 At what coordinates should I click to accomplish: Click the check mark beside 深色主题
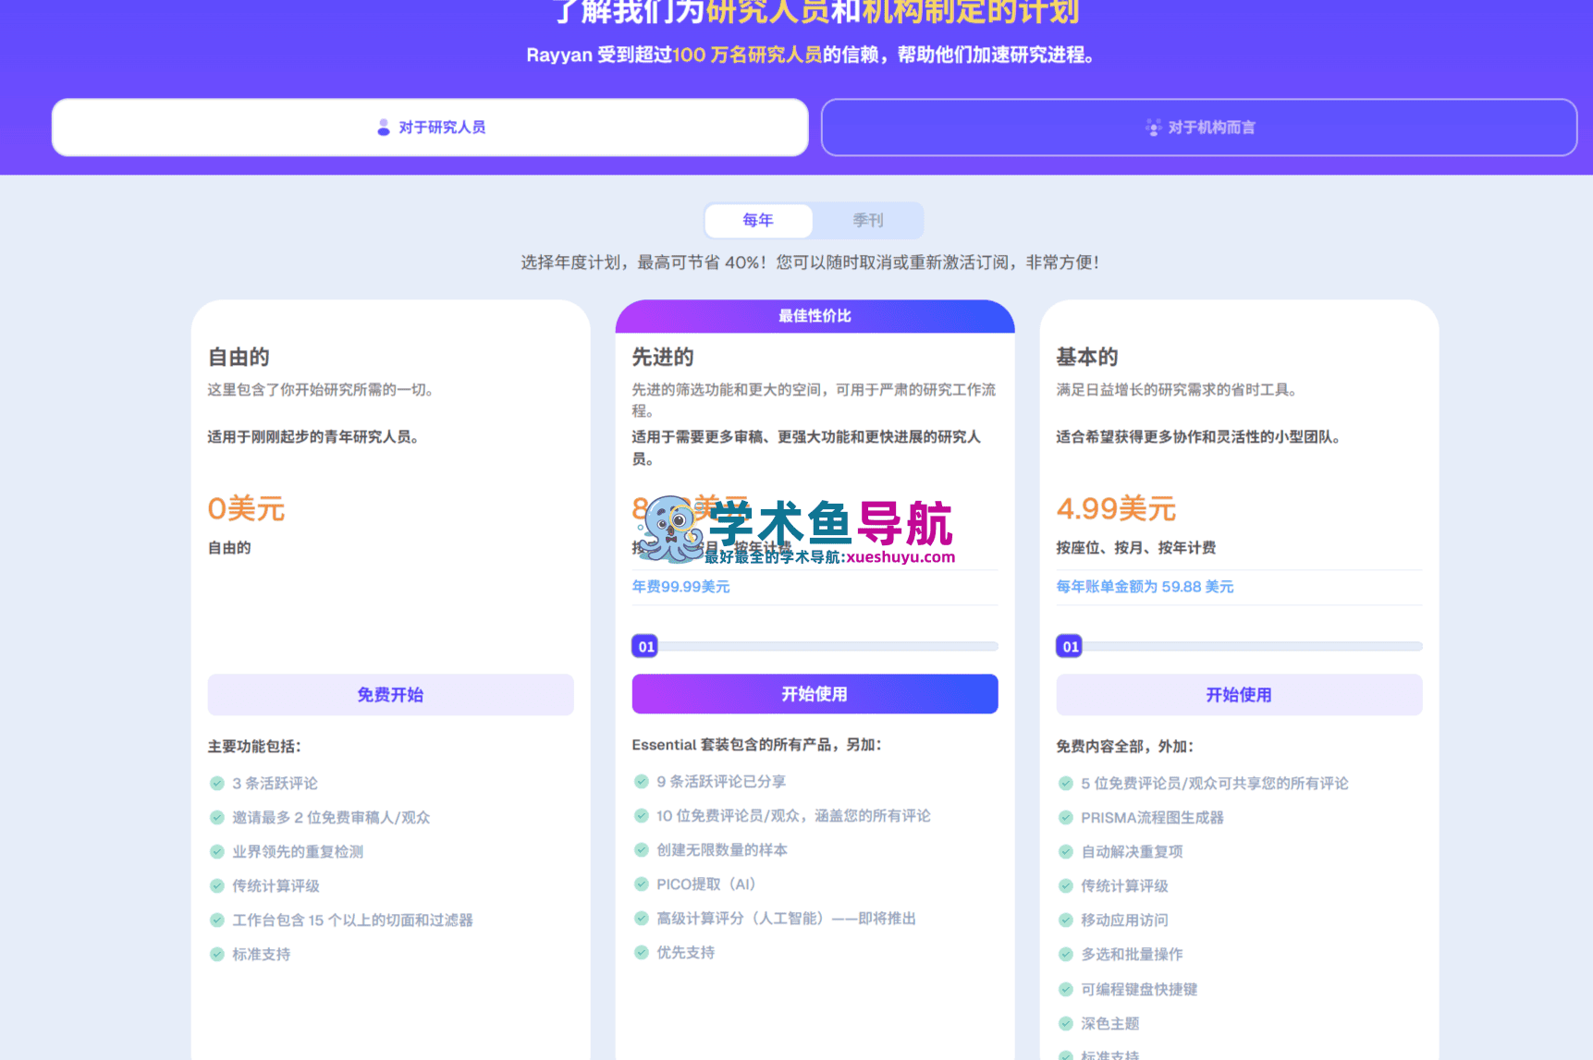click(x=1066, y=1024)
